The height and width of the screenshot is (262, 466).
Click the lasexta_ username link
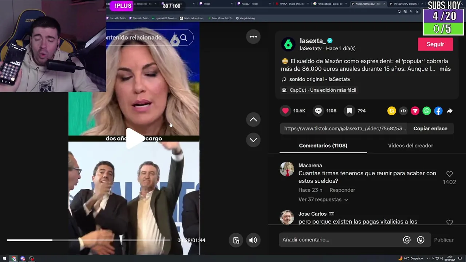[x=312, y=41]
